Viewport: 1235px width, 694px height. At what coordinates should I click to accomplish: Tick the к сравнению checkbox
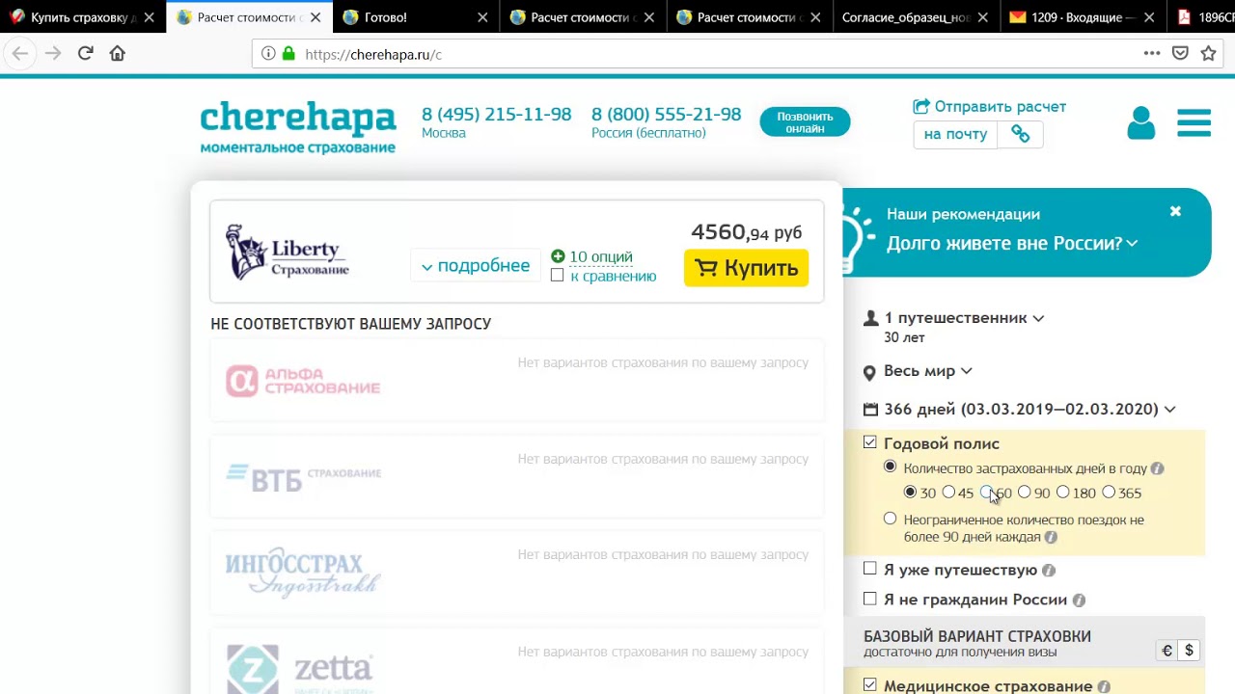click(557, 276)
